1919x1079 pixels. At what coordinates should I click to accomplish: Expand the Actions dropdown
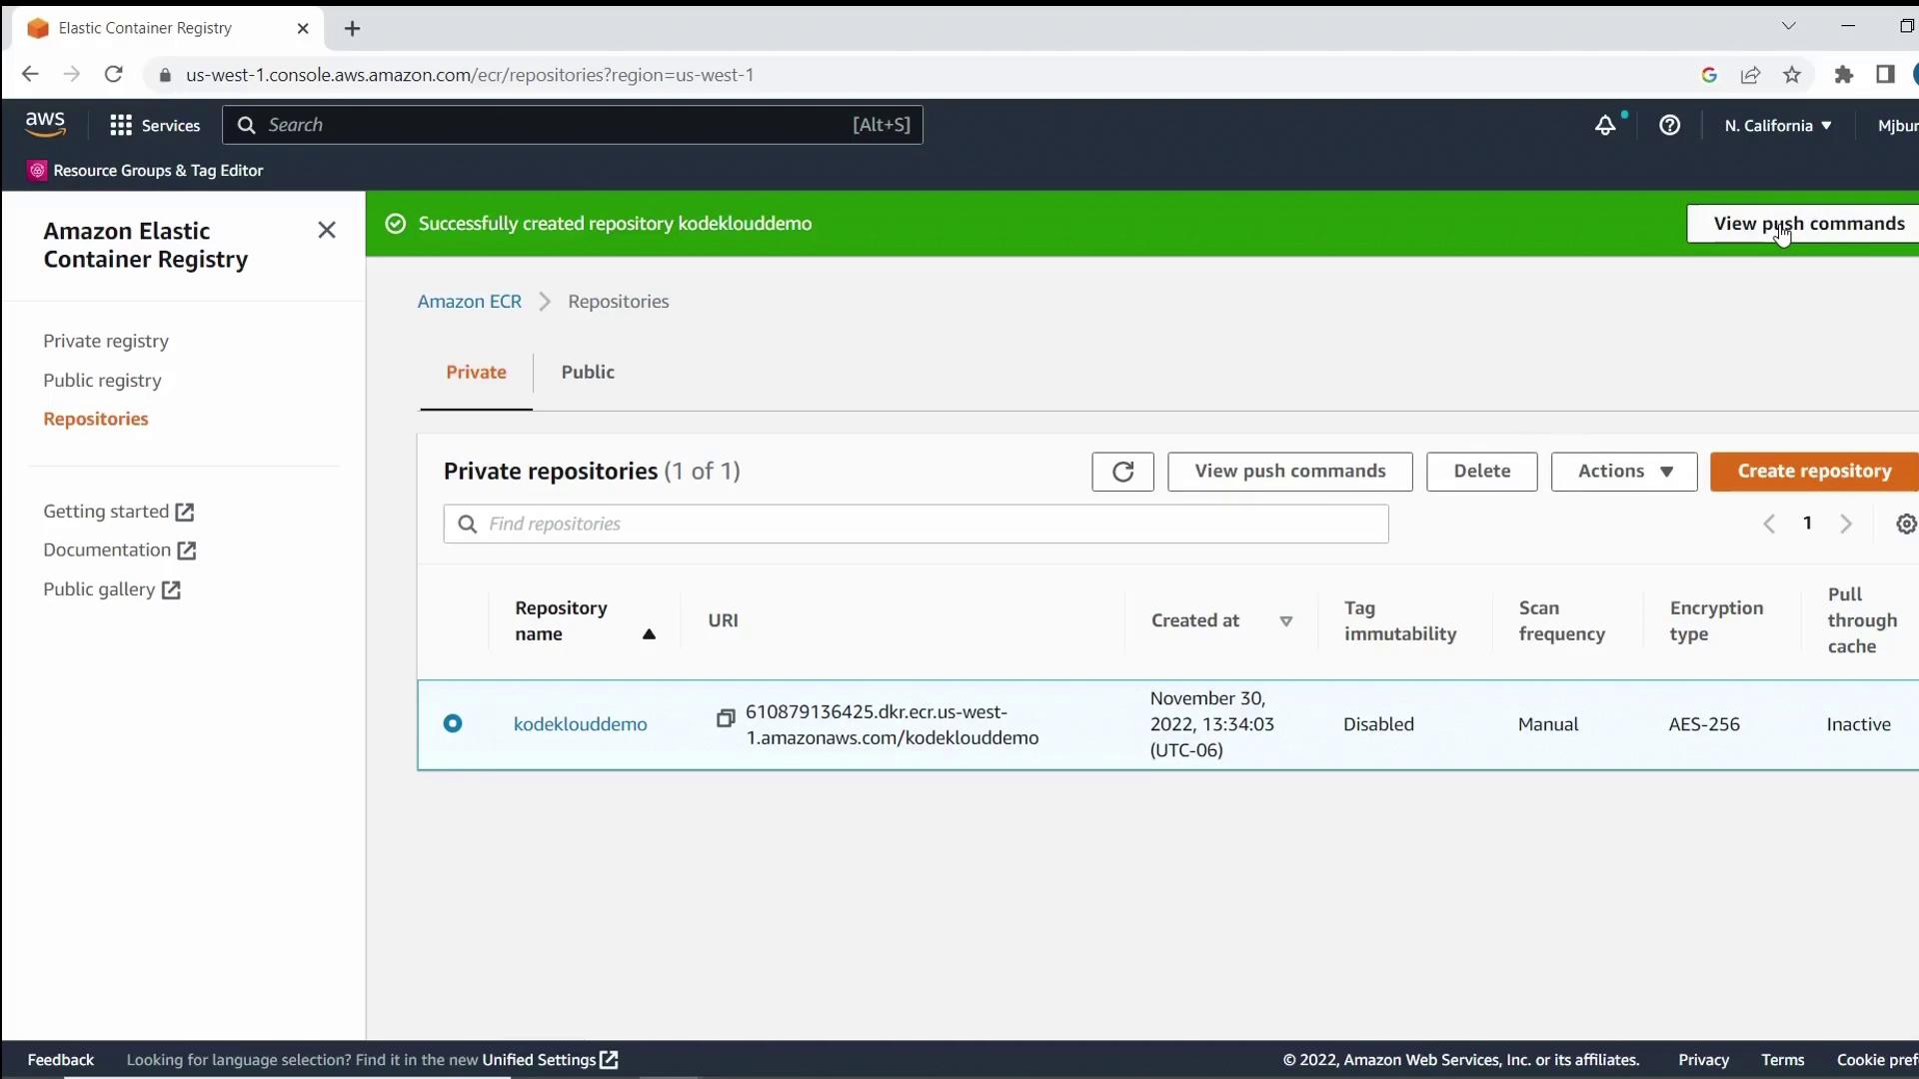(x=1624, y=472)
